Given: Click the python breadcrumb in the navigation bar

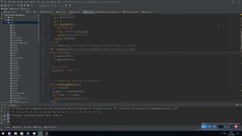Looking at the screenshot, I should (5, 9).
